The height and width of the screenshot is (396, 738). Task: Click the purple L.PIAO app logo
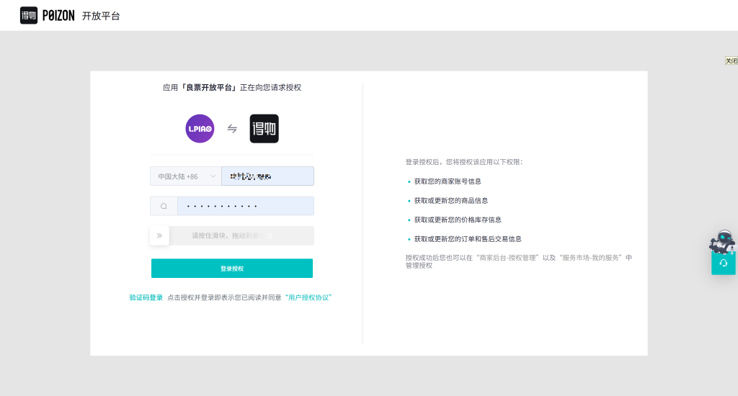tap(200, 128)
